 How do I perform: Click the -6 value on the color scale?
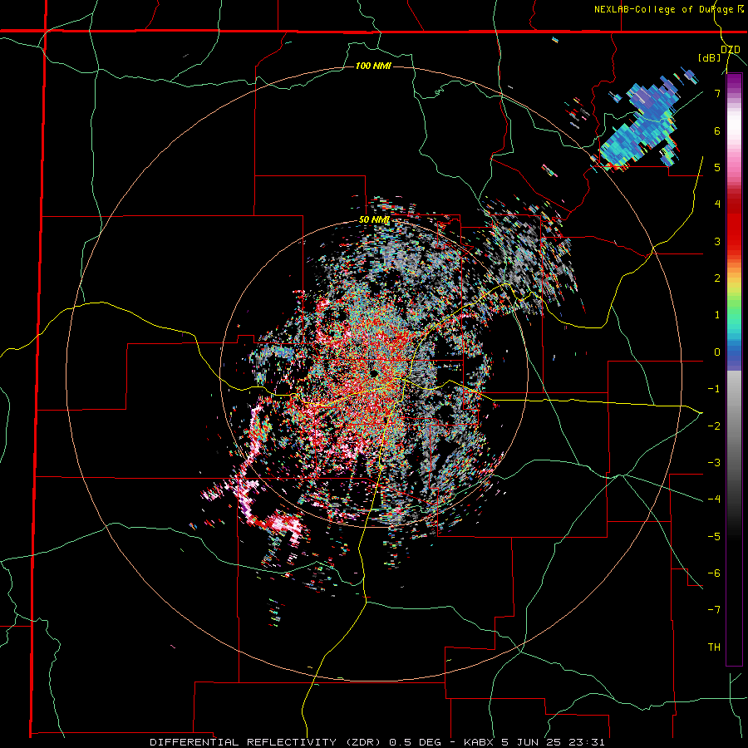(714, 573)
